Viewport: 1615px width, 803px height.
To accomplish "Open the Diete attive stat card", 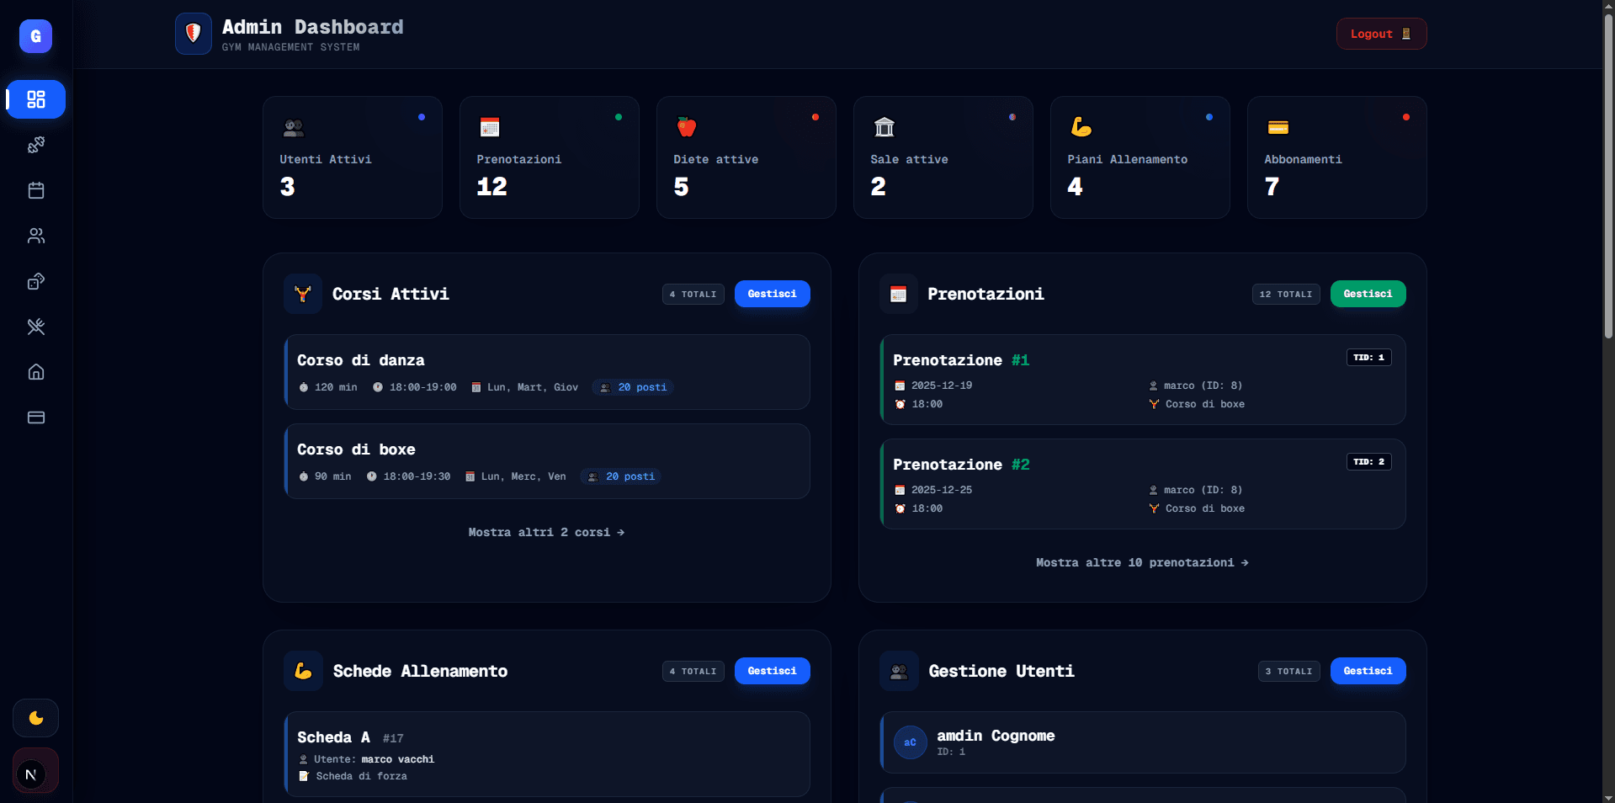I will (746, 157).
